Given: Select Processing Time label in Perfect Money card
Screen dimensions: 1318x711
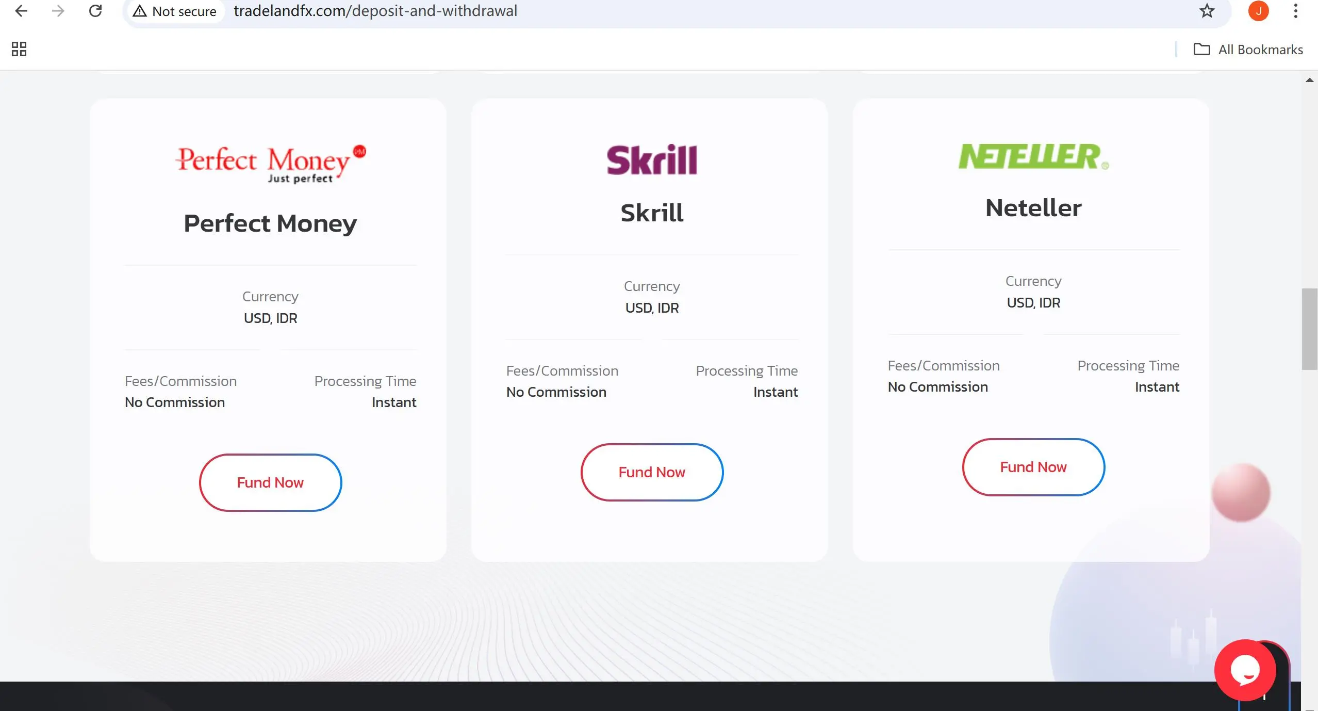Looking at the screenshot, I should pos(365,381).
